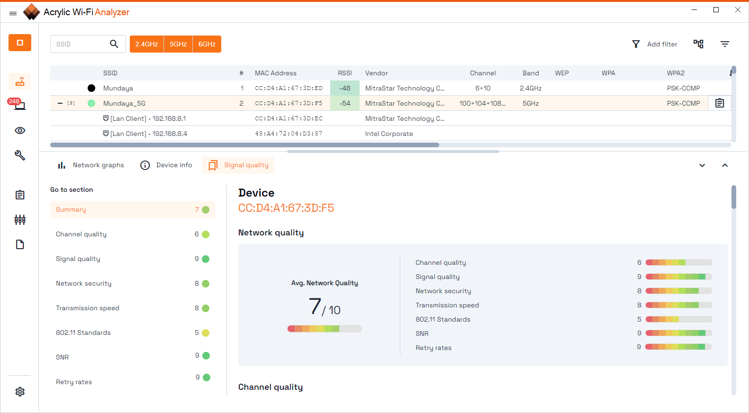Open the devices view with 248 badge
Image resolution: width=749 pixels, height=413 pixels.
tap(19, 105)
